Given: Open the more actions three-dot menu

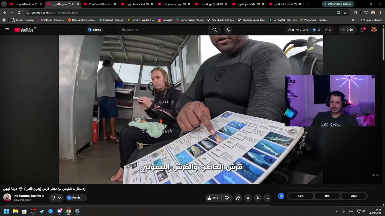Looking at the screenshot, I should (x=267, y=198).
